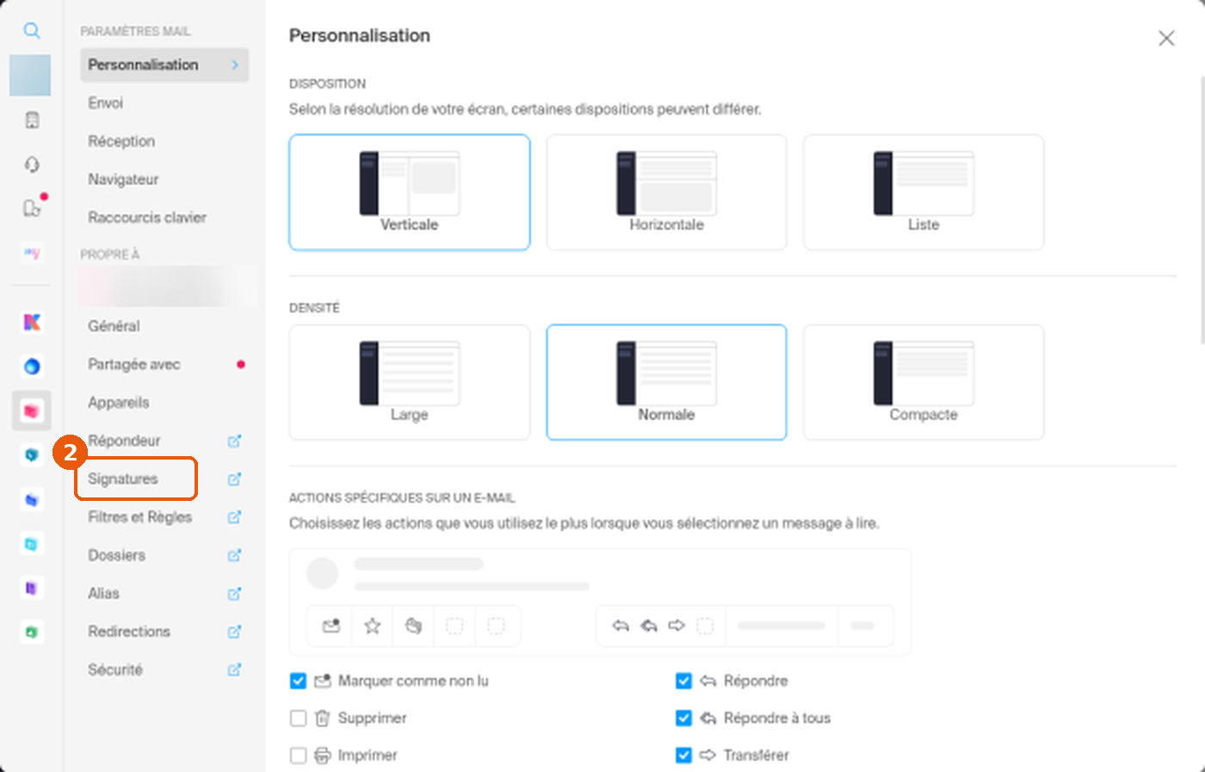Uncheck the 'Transférer' checkbox
The width and height of the screenshot is (1205, 772).
click(683, 755)
